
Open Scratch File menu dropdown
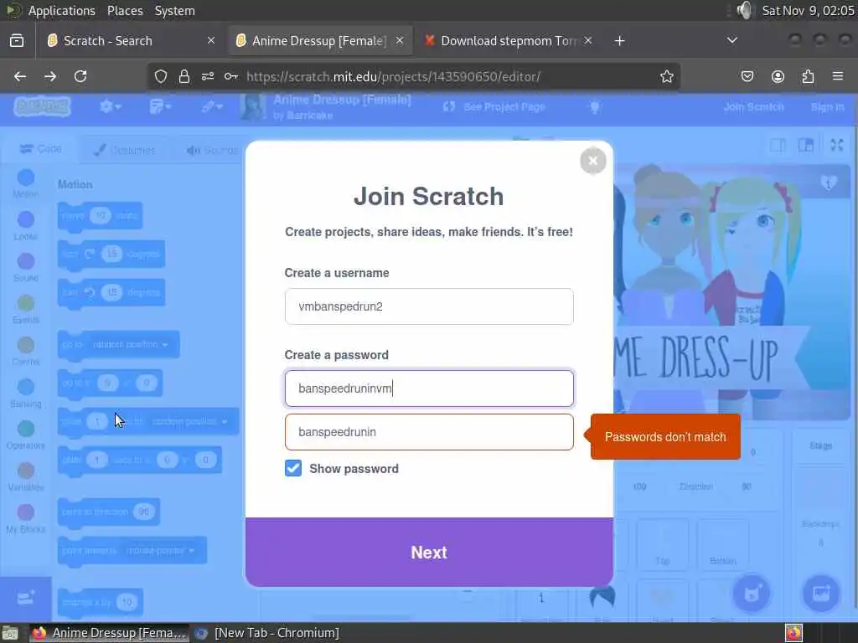tap(160, 106)
